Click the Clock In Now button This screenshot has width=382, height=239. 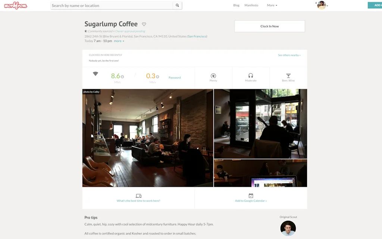pyautogui.click(x=270, y=26)
